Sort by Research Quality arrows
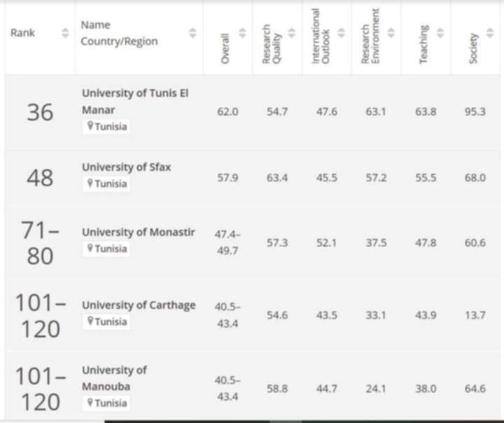 tap(292, 33)
